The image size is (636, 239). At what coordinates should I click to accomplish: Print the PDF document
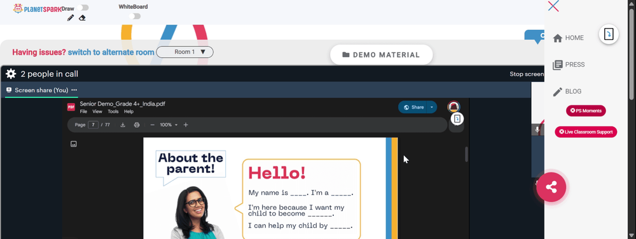137,125
